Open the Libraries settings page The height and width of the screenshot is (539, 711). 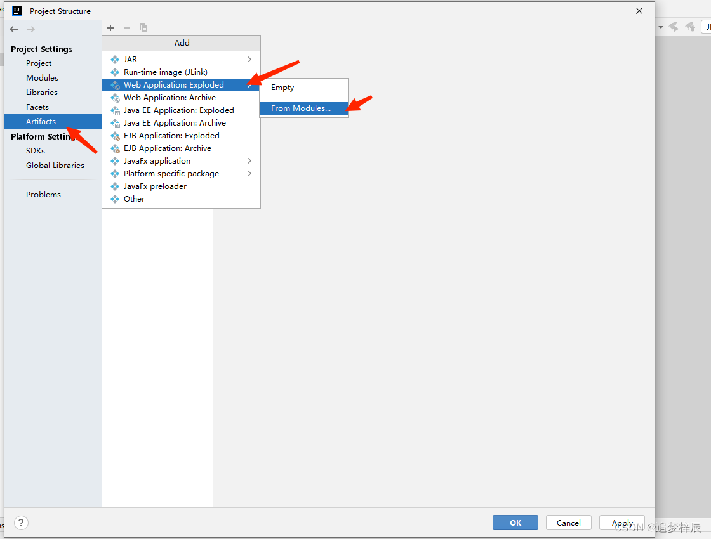[53, 93]
